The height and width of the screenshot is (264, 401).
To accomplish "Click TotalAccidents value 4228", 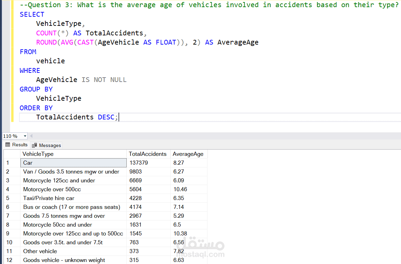I will [x=149, y=198].
